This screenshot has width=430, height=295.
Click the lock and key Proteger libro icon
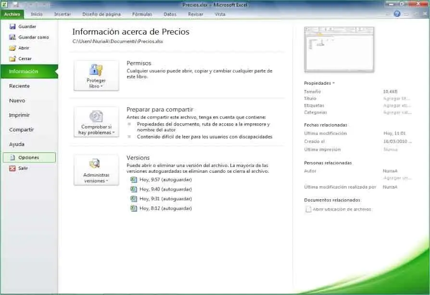tap(96, 70)
